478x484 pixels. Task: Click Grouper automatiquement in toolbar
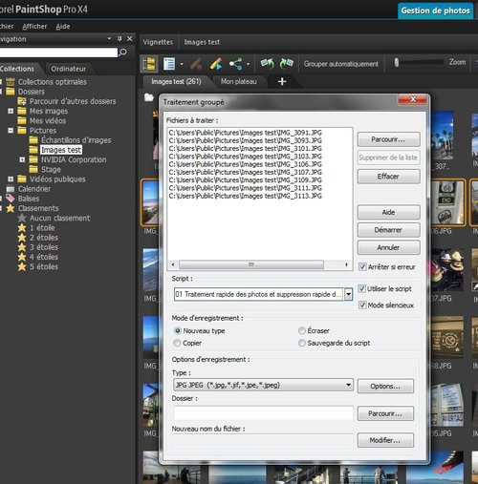341,64
